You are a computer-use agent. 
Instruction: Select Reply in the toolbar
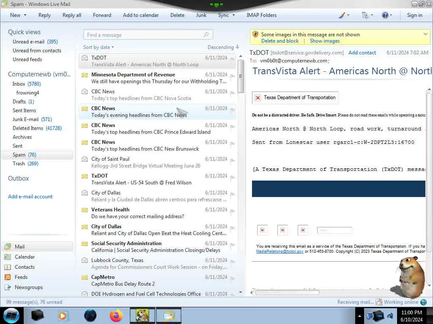tap(44, 15)
